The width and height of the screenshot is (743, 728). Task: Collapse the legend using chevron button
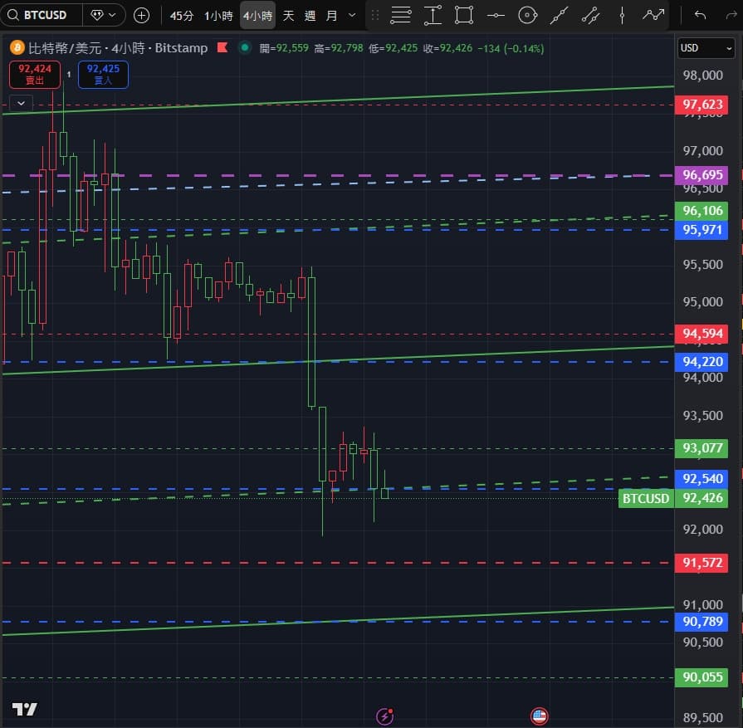[21, 103]
